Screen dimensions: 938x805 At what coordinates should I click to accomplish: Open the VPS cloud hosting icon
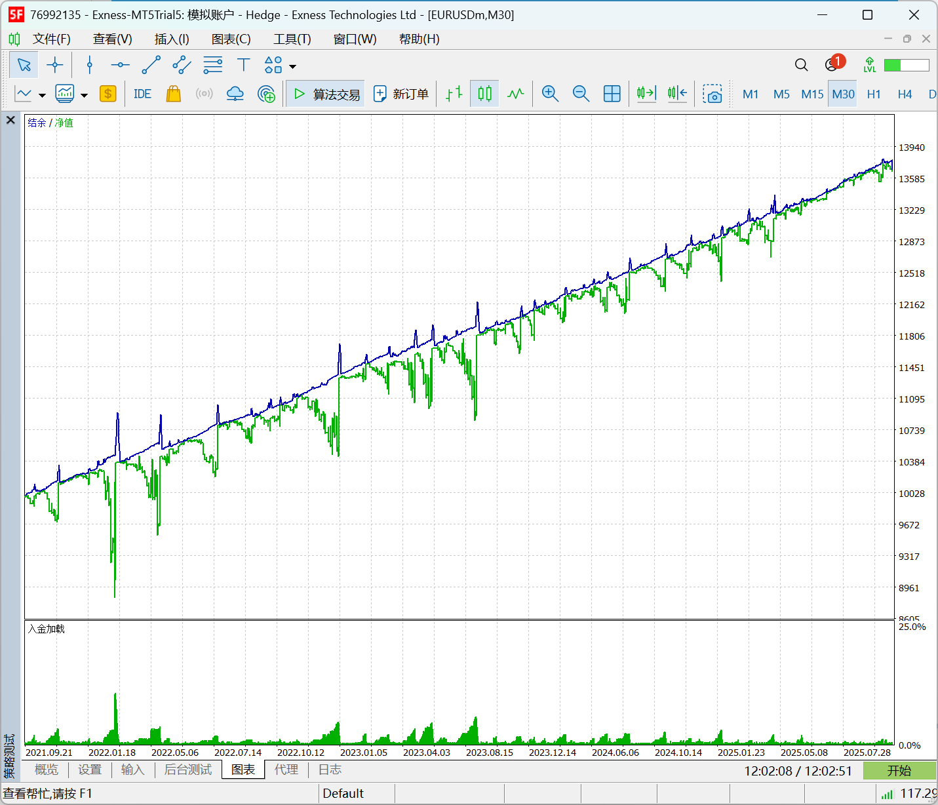pyautogui.click(x=235, y=94)
